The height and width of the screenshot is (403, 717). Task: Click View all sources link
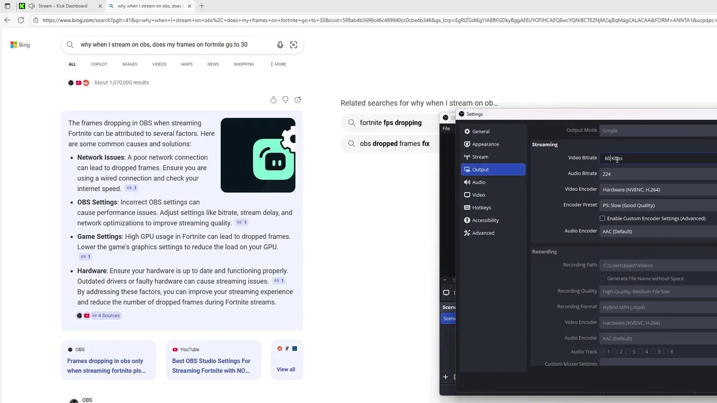click(286, 369)
